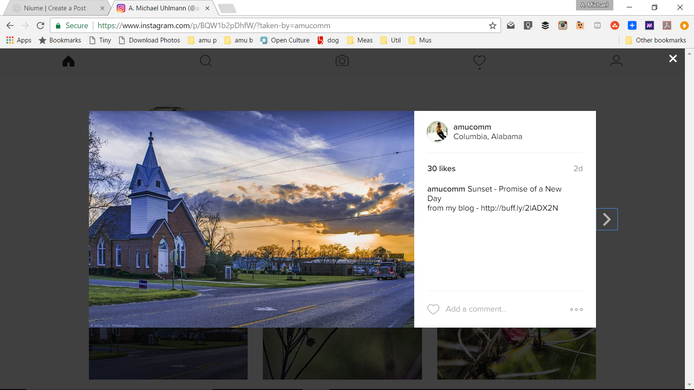Screen dimensions: 694x390
Task: Open your profile with person icon
Action: pos(616,61)
